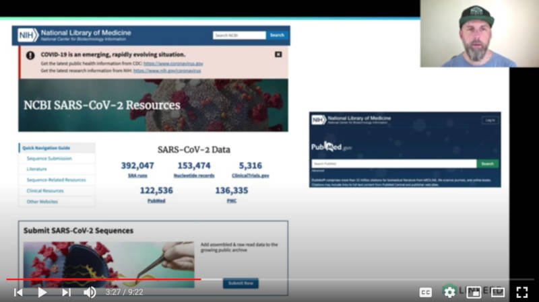Screen dimensions: 539x302
Task: Mute the video volume speaker icon
Action: (x=90, y=293)
